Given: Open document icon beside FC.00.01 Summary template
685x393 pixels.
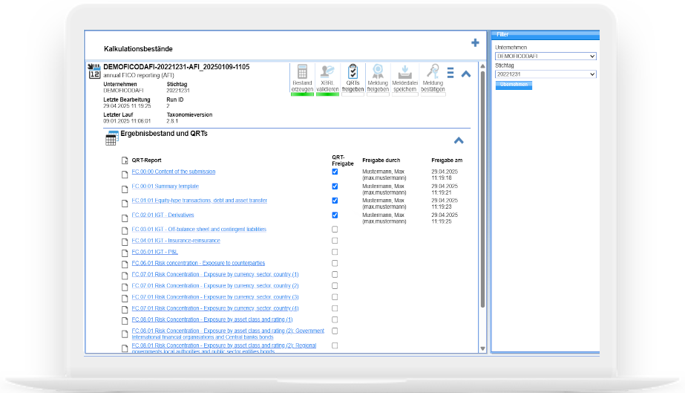Looking at the screenshot, I should click(x=125, y=186).
